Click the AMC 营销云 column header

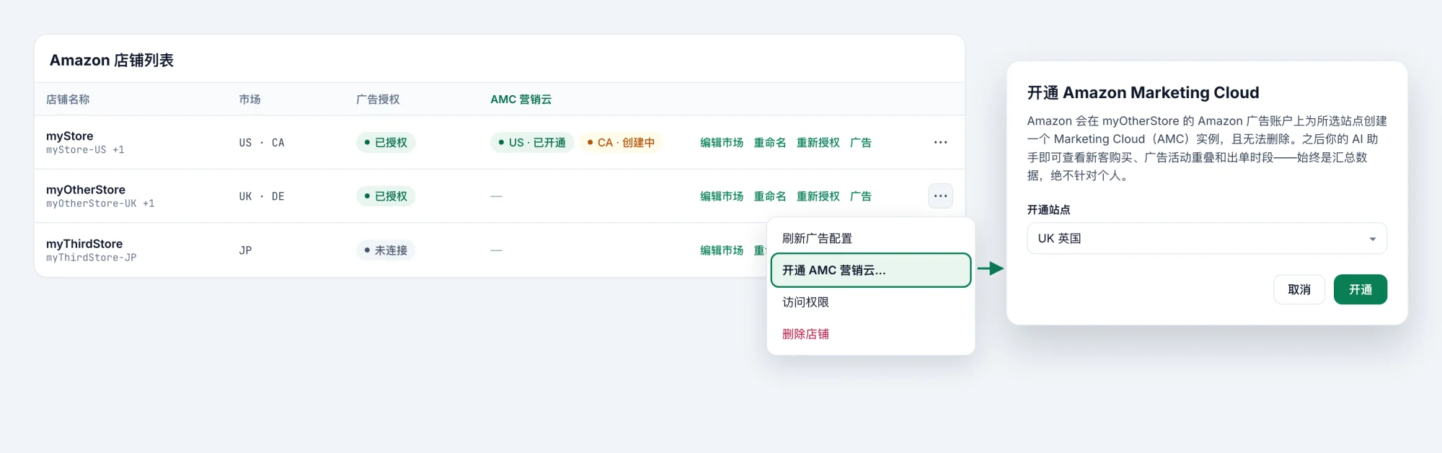(521, 100)
